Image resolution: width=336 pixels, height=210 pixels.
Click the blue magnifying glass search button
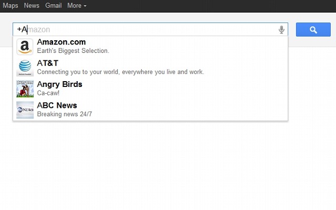click(313, 29)
